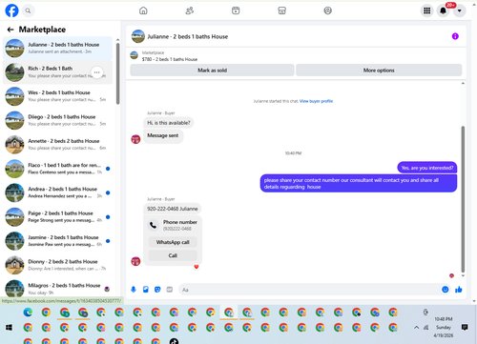Choose a sticker icon
The height and width of the screenshot is (344, 477).
(157, 290)
